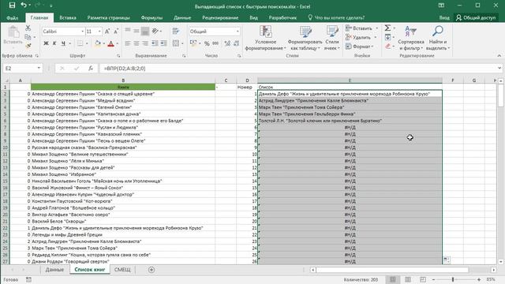The image size is (505, 284).
Task: Add a new sheet with the plus icon
Action: coord(151,270)
